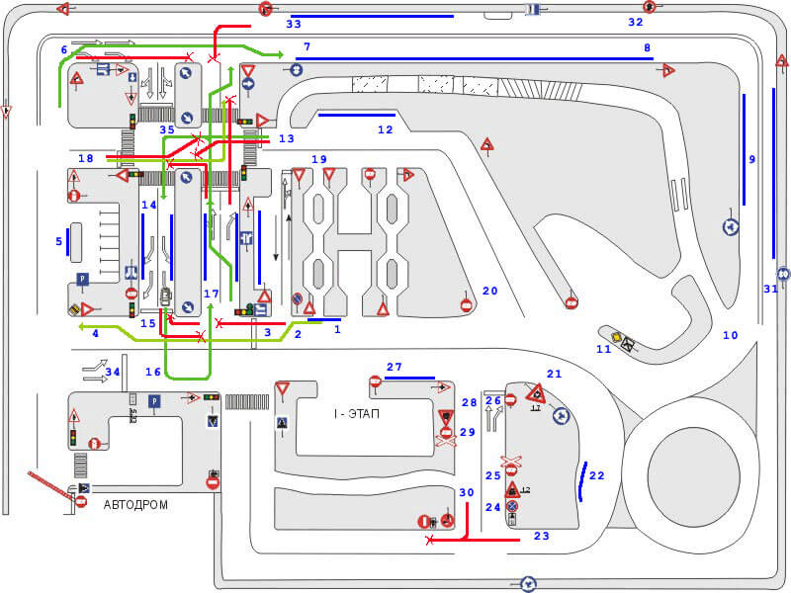Click number 2 label
Image resolution: width=791 pixels, height=593 pixels.
point(299,334)
